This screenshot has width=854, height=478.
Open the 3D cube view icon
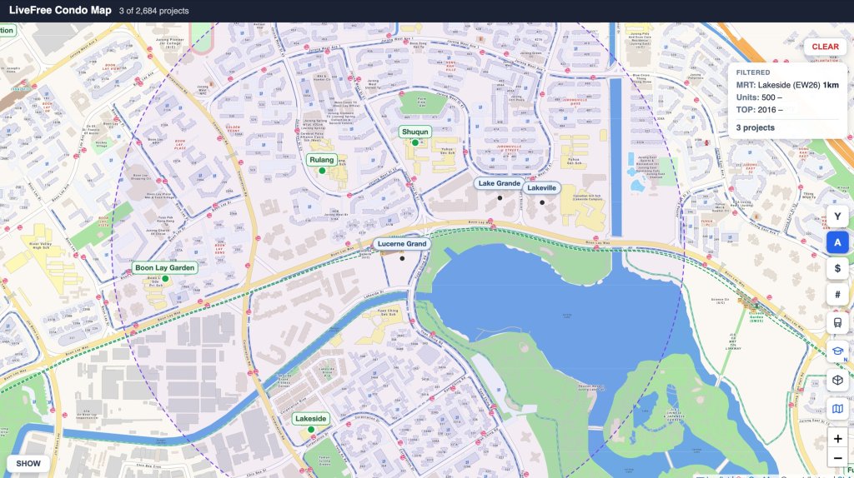click(837, 380)
